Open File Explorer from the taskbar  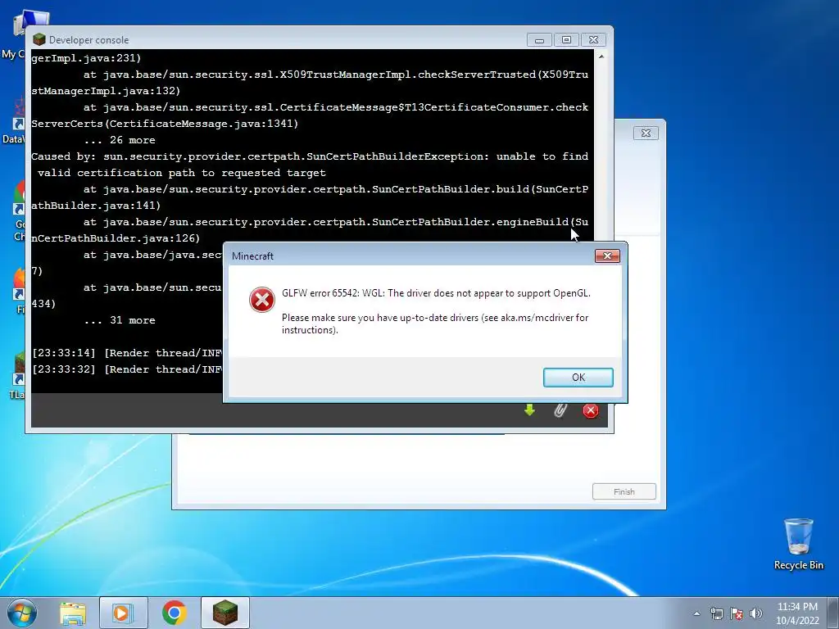tap(73, 613)
